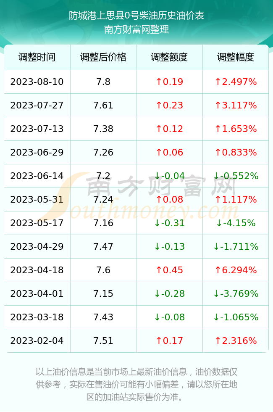Click the price 7.47 cell
This screenshot has height=412, width=273.
pyautogui.click(x=103, y=246)
